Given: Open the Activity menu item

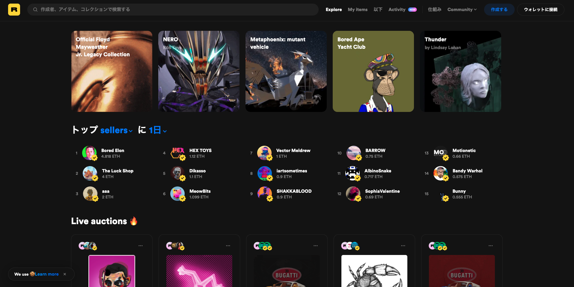Looking at the screenshot, I should click(397, 10).
